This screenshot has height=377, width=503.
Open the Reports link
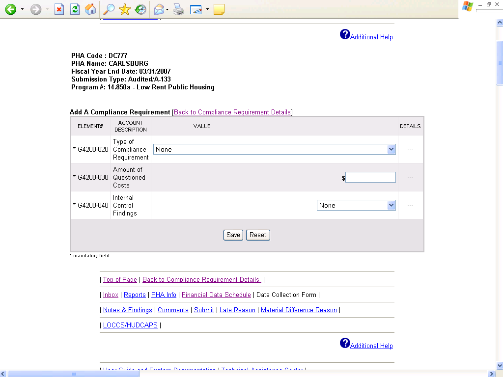(x=135, y=295)
